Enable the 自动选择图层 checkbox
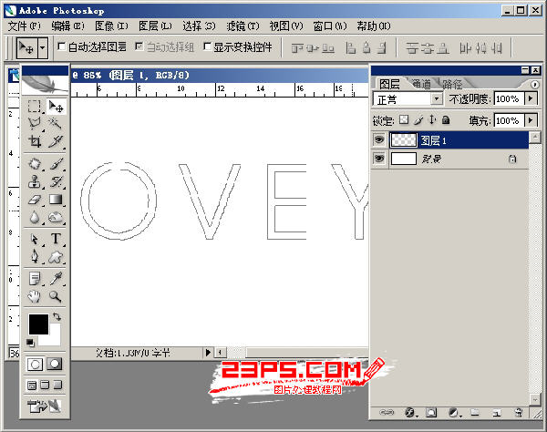This screenshot has height=432, width=547. coord(61,46)
